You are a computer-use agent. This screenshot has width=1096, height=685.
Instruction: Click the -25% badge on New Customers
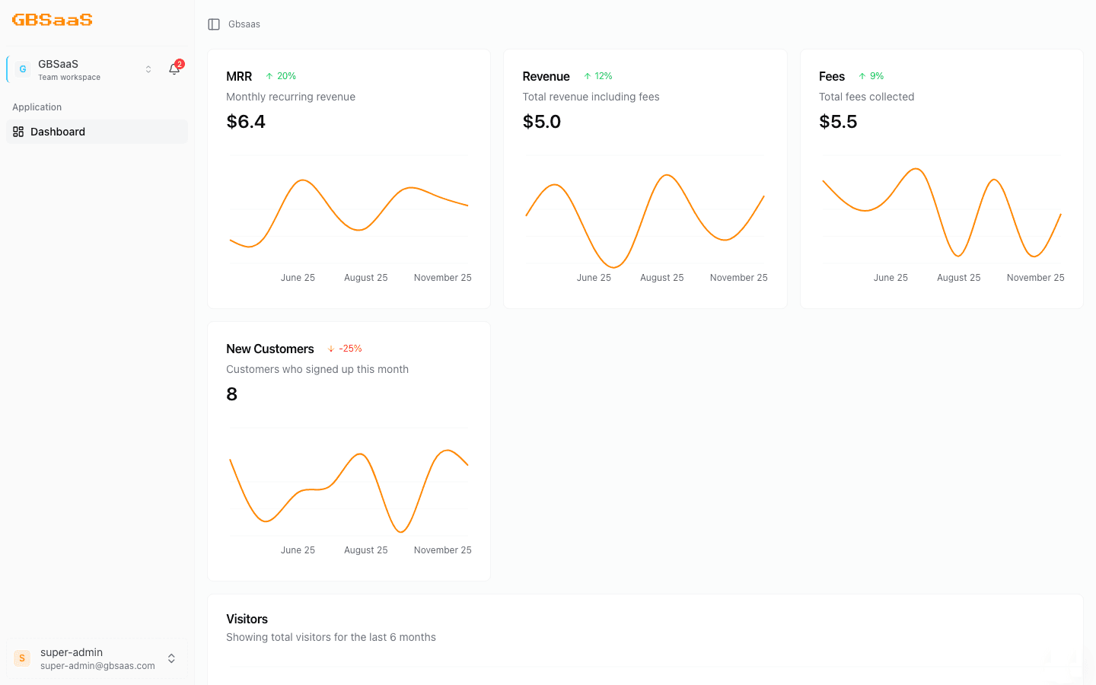[x=344, y=348]
